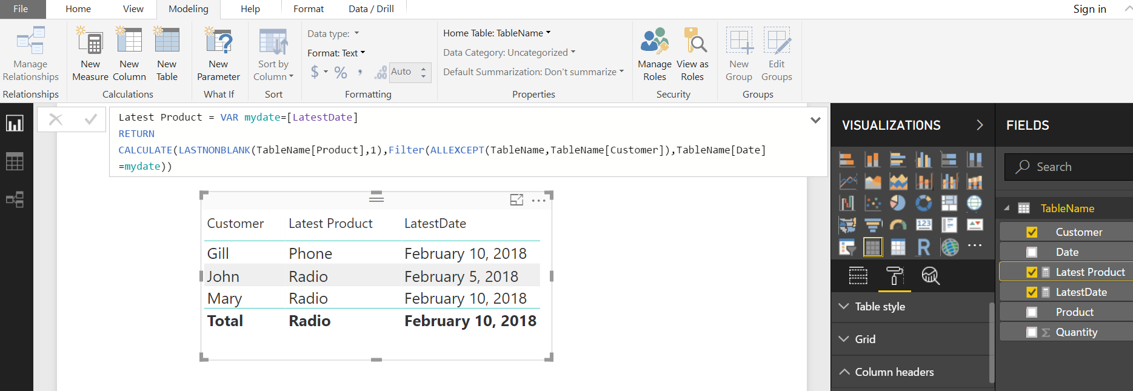
Task: Select the Pie chart visualization
Action: (898, 203)
